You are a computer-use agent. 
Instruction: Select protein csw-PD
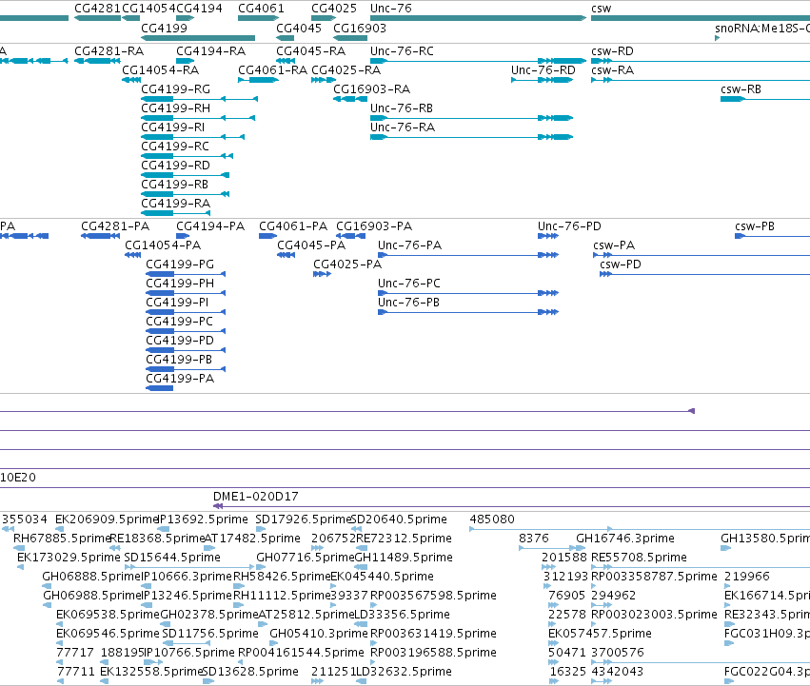[704, 274]
